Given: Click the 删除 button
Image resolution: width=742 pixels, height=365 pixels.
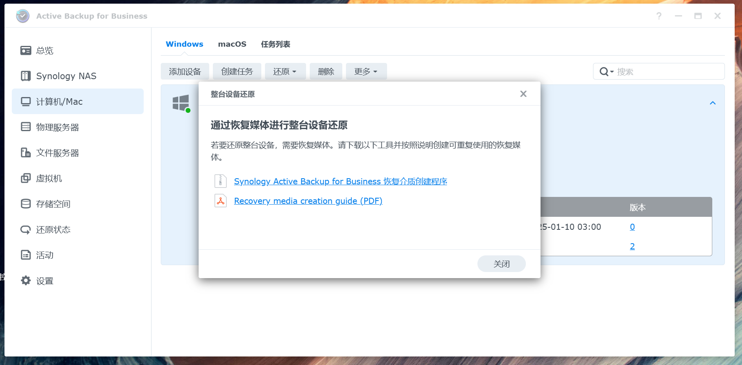Looking at the screenshot, I should 326,71.
